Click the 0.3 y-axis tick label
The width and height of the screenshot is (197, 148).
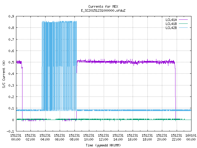coord(11,85)
